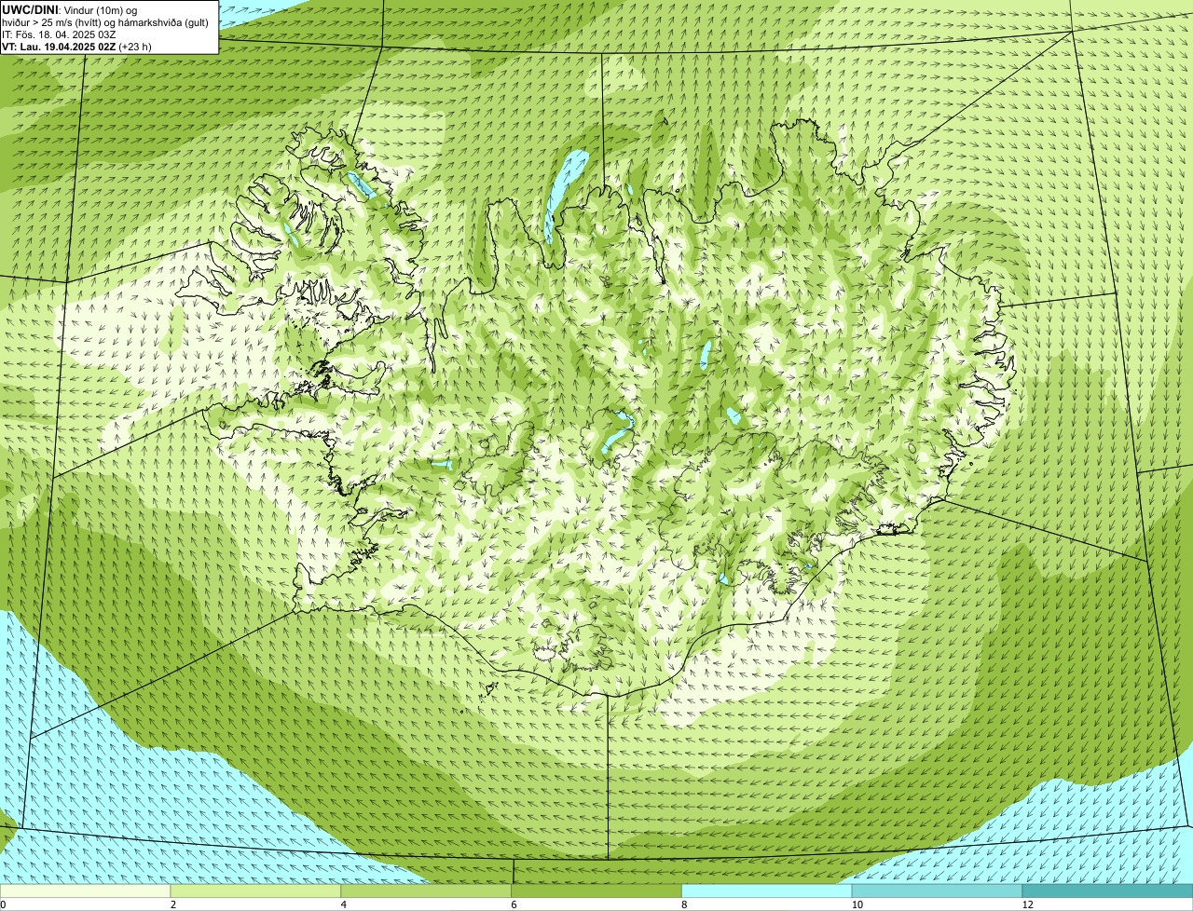Image resolution: width=1193 pixels, height=911 pixels.
Task: Click the line "hviður > 25 m/s (hvítt) og hámarkshviða (gult)"
Action: 105,21
